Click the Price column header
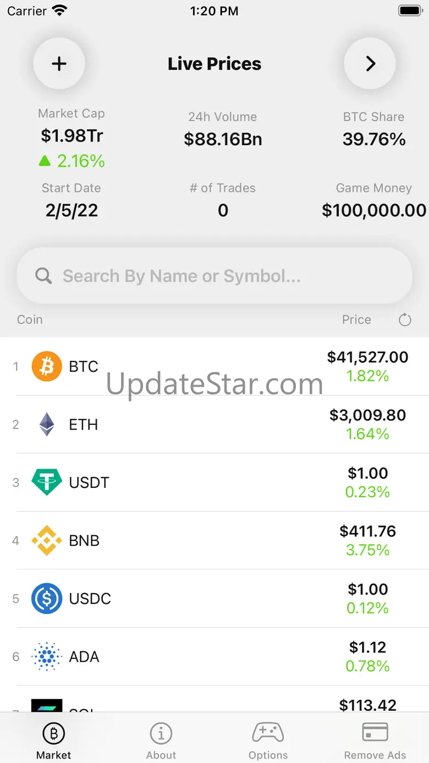429x763 pixels. pyautogui.click(x=356, y=320)
